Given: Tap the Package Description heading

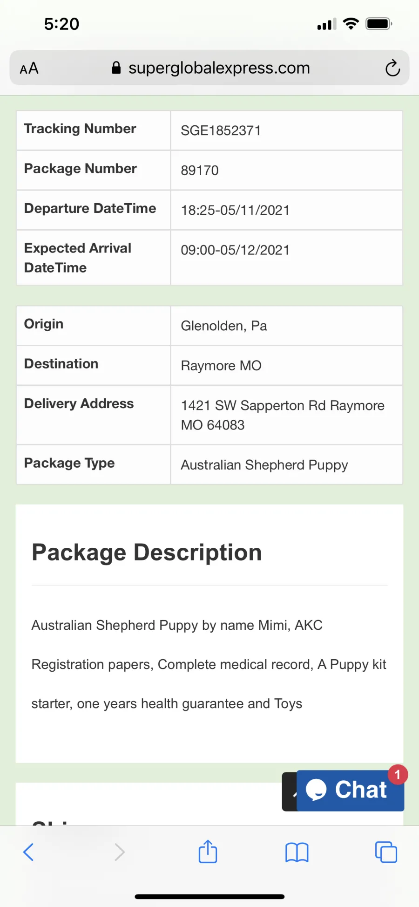Looking at the screenshot, I should tap(147, 552).
